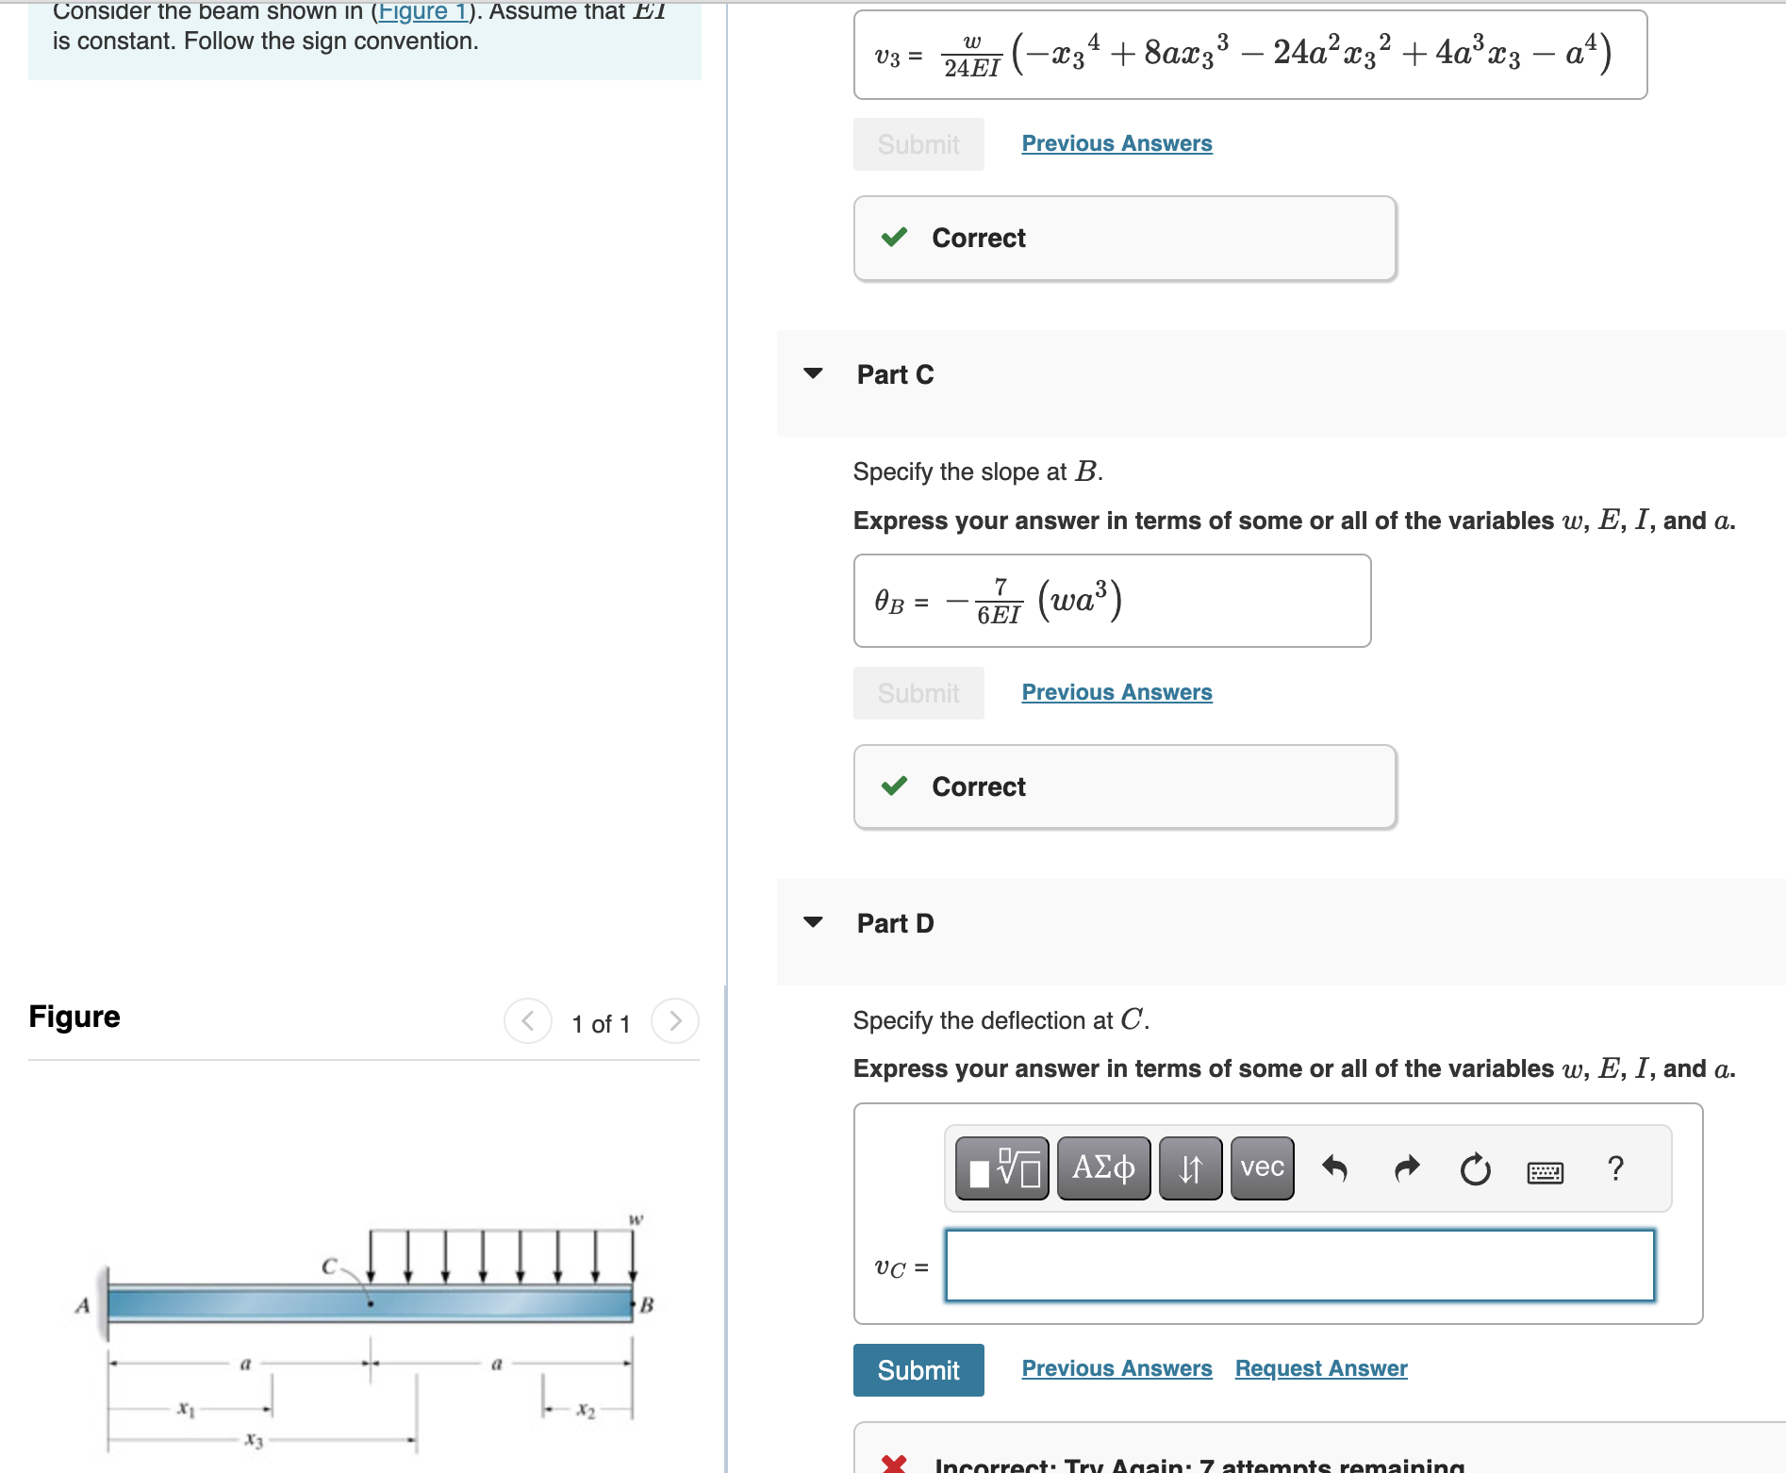Select the Greek letters ΑΣΦ icon

(1102, 1168)
